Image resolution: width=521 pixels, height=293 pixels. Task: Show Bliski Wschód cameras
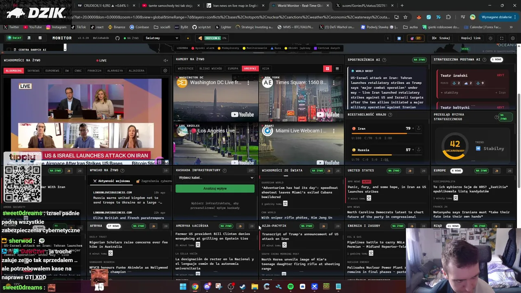pos(210,68)
